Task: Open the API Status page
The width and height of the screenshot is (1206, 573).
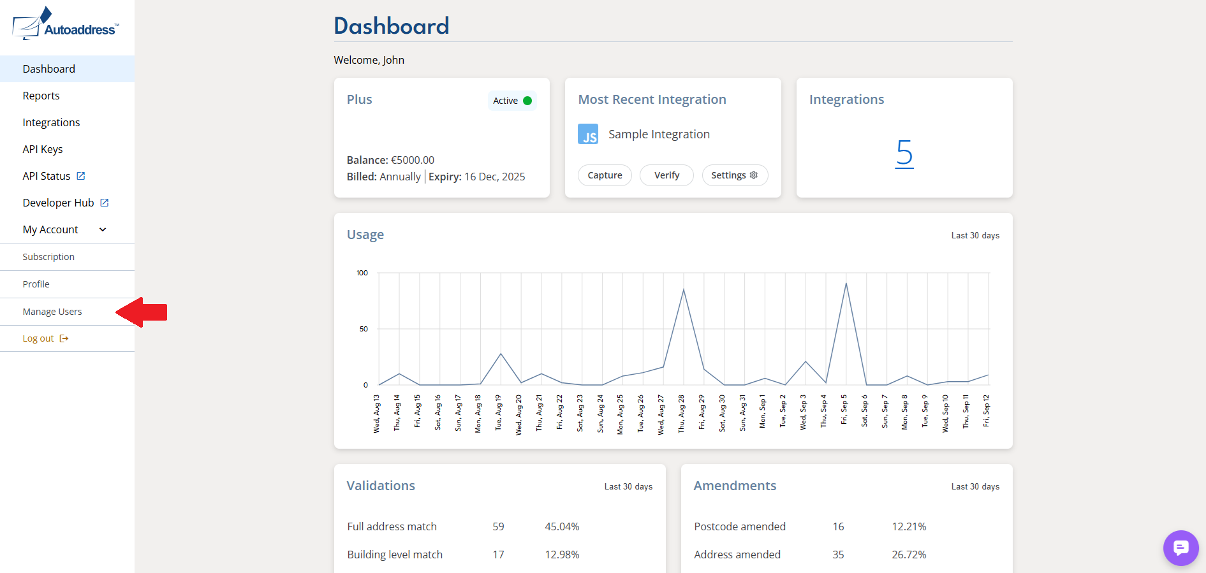Action: pos(47,176)
